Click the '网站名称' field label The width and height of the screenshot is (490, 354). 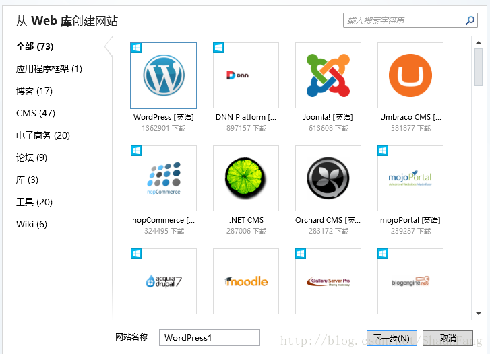(131, 337)
